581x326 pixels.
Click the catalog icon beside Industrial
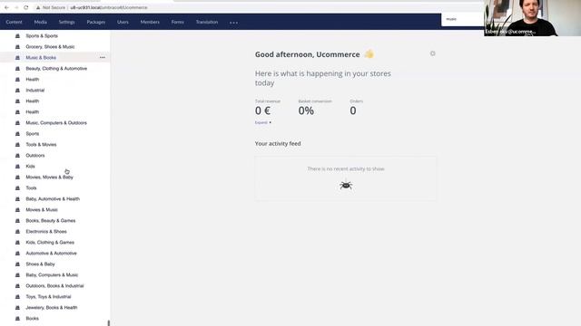pyautogui.click(x=17, y=91)
